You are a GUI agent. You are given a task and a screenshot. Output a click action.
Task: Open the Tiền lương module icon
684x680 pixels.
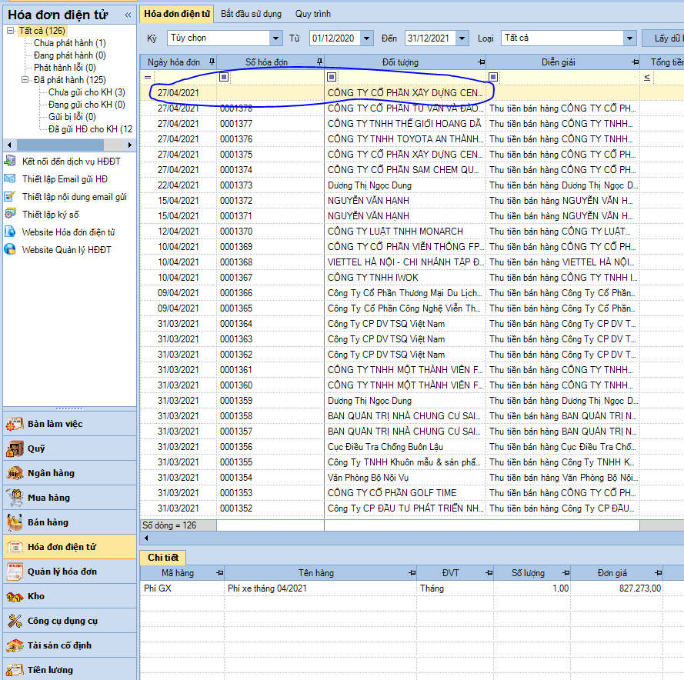(x=15, y=670)
